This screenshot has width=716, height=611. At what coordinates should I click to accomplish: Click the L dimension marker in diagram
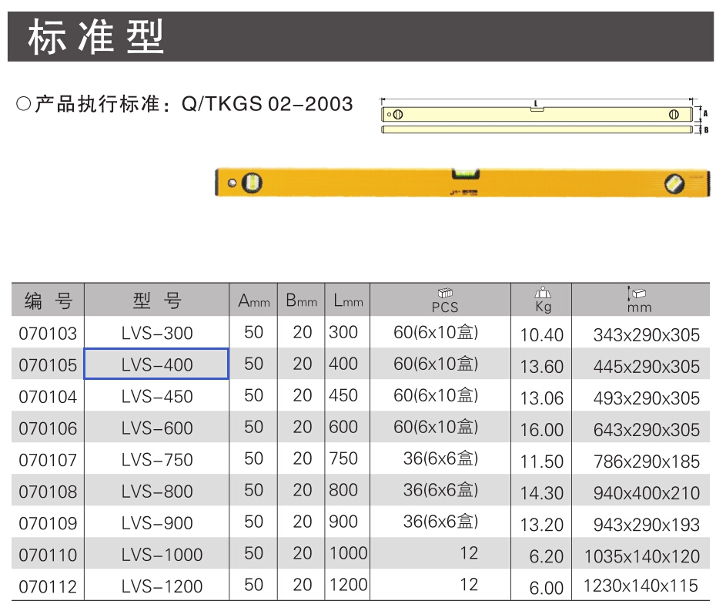click(x=537, y=104)
